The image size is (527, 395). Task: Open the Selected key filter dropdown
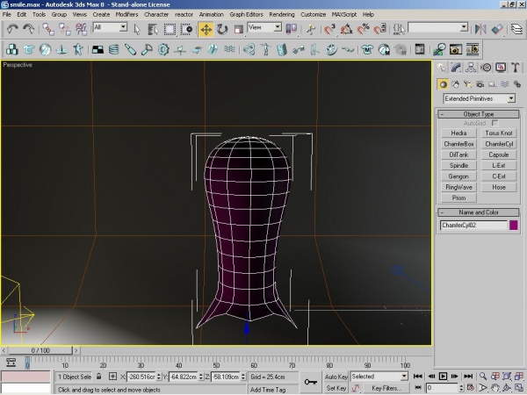[379, 377]
